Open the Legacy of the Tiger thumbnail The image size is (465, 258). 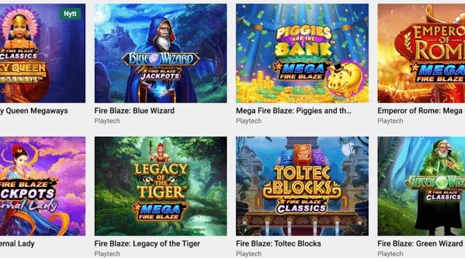pyautogui.click(x=161, y=186)
